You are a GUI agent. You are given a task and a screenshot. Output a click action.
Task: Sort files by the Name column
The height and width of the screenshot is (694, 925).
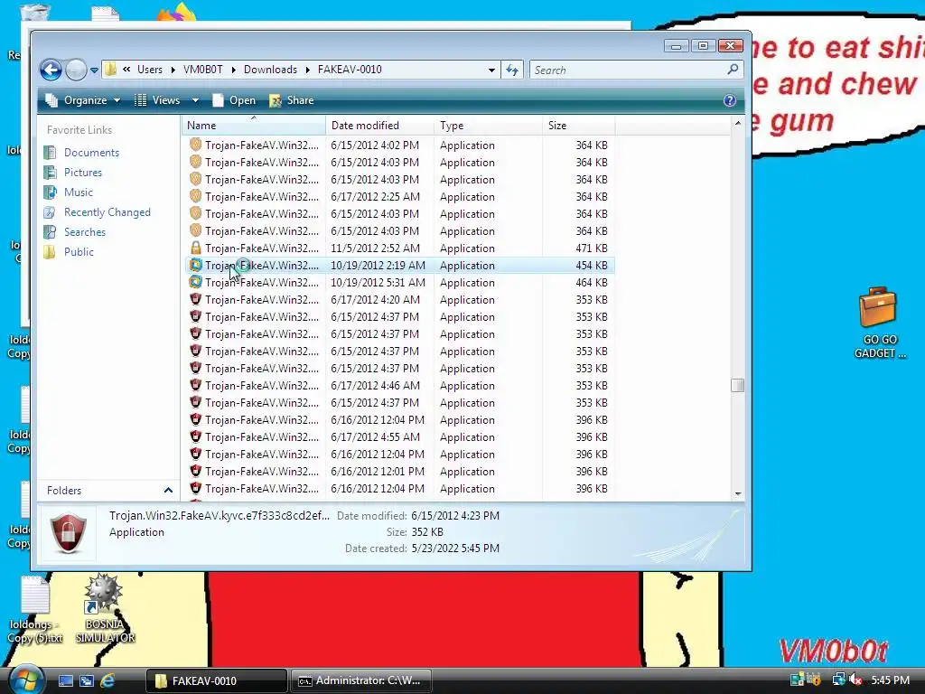click(x=254, y=125)
